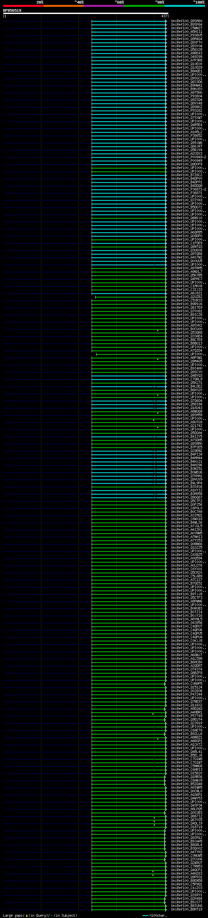Click the white query sequence bar

[86, 13]
